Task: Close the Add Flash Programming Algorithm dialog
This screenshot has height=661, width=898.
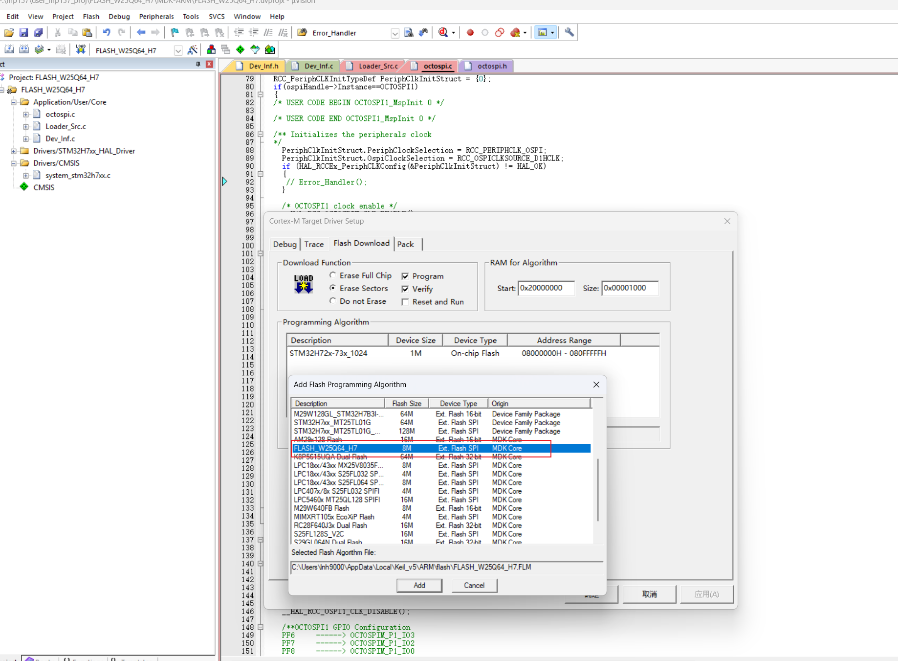Action: coord(596,385)
